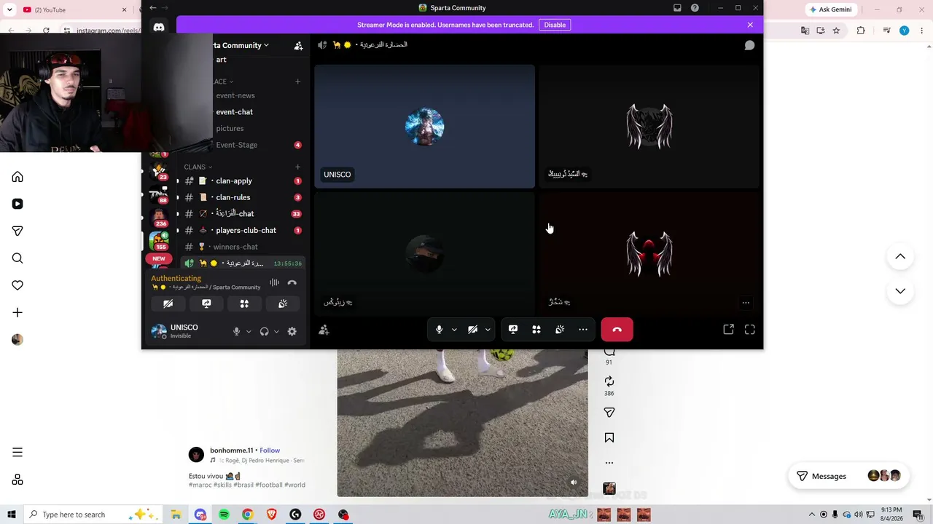This screenshot has height=524, width=933.
Task: Disconnect using the red hang-up button
Action: pyautogui.click(x=617, y=330)
